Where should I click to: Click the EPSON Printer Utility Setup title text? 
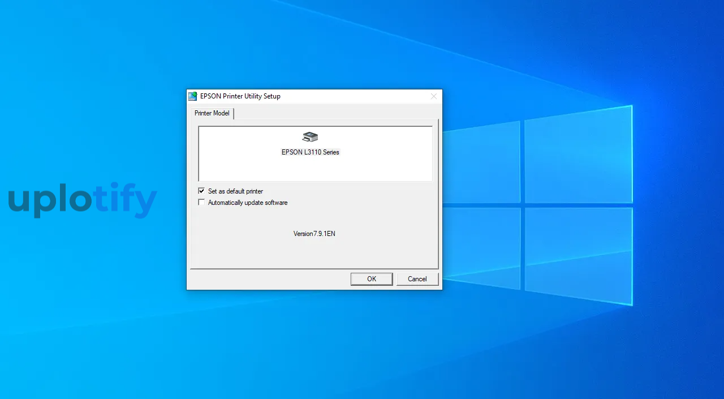[240, 96]
